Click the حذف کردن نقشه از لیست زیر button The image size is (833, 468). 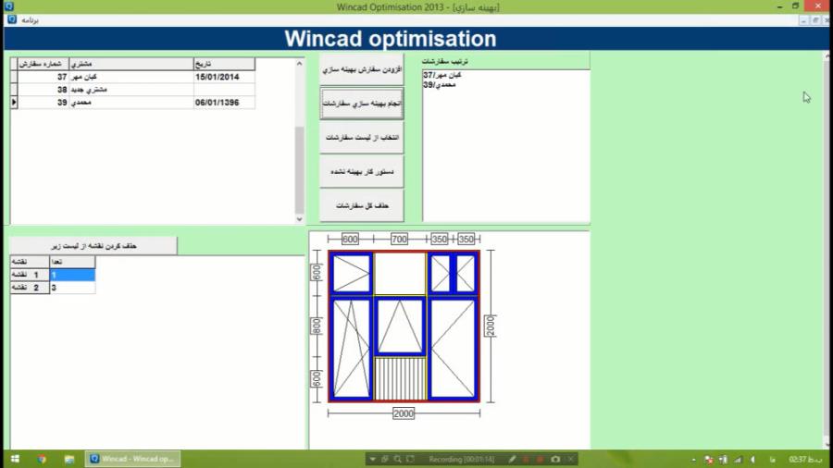tap(93, 246)
